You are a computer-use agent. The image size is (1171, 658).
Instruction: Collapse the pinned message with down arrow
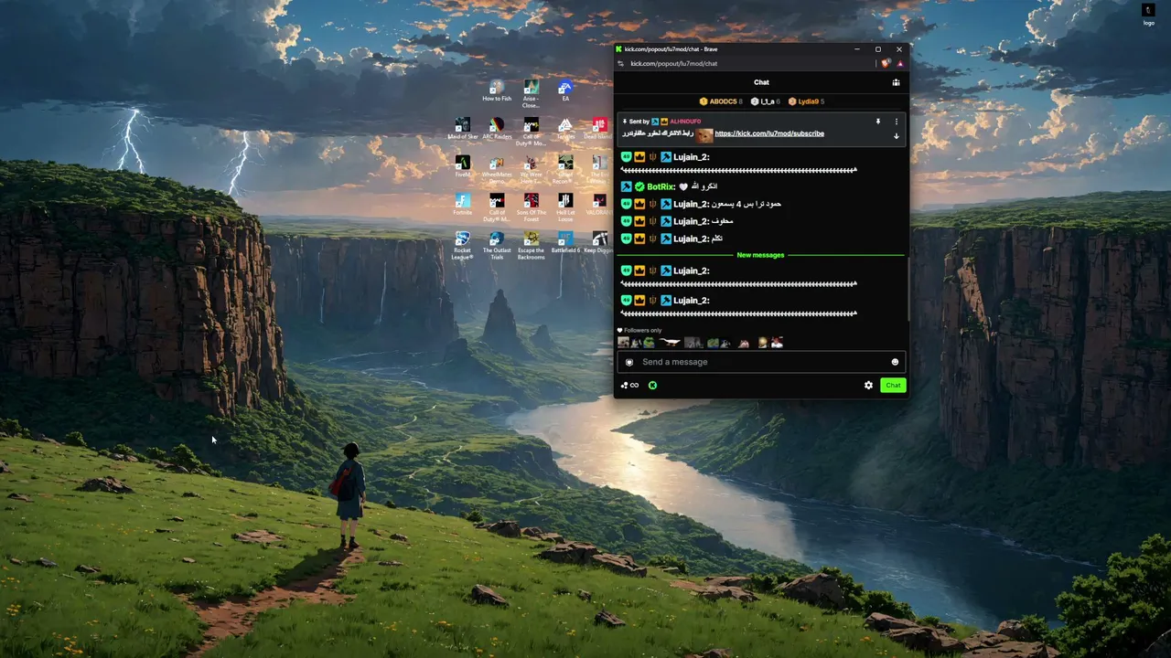(896, 136)
